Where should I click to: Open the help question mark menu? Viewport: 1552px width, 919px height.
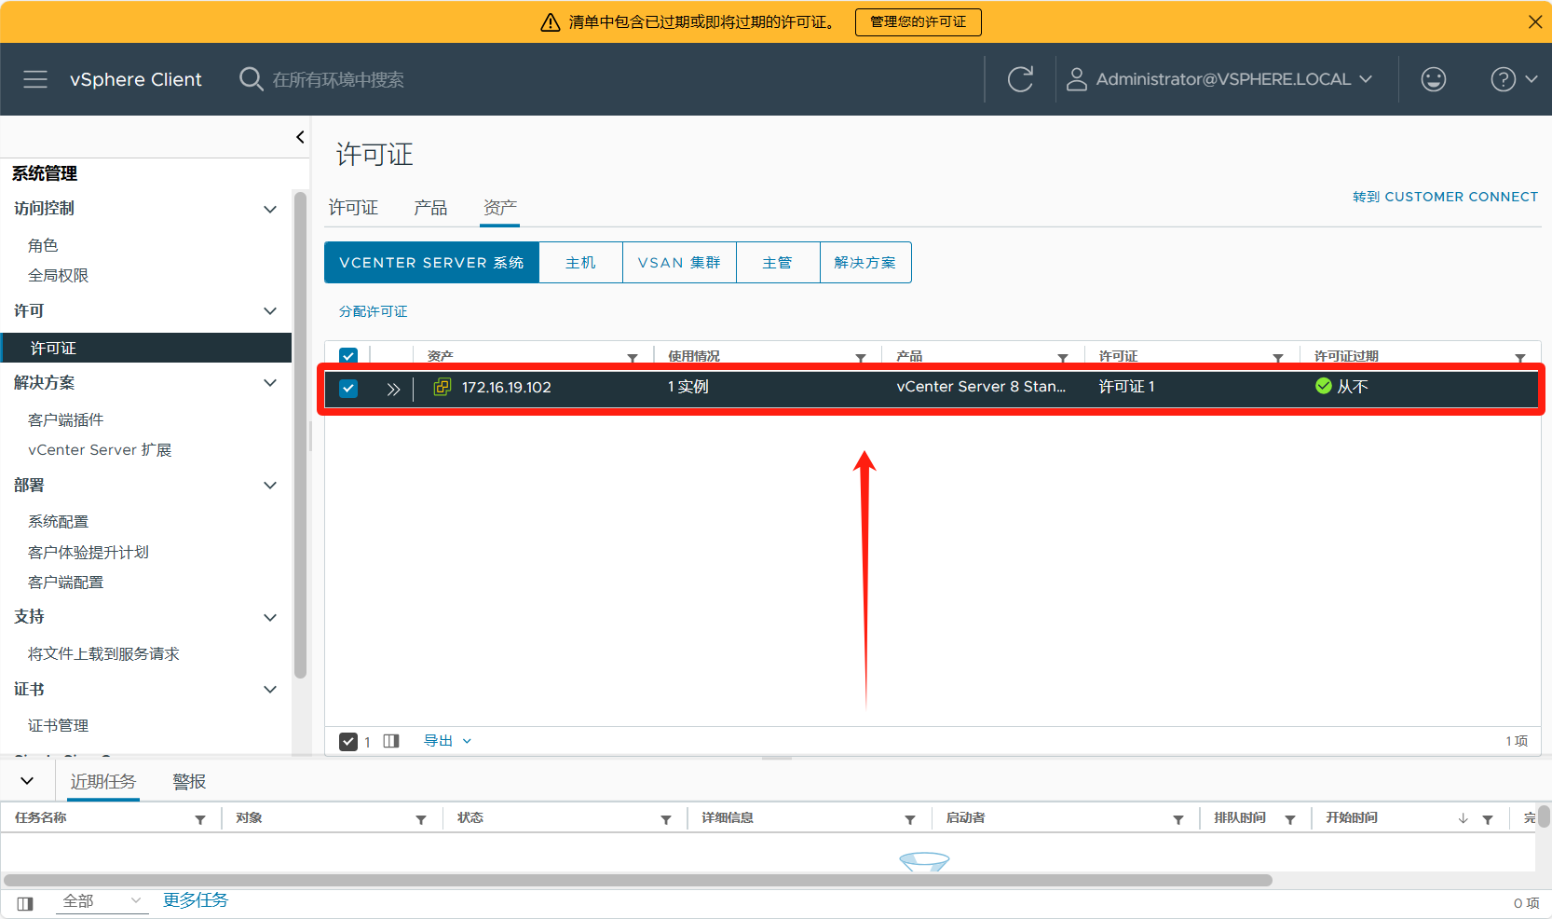click(1512, 79)
